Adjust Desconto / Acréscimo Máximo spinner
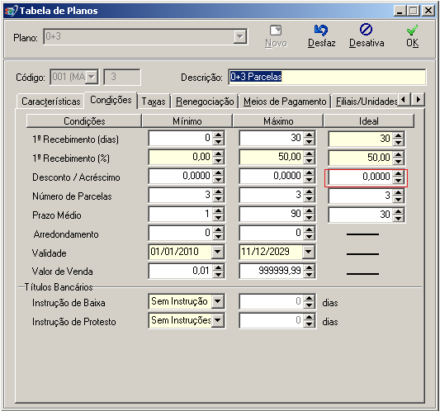 click(x=309, y=176)
